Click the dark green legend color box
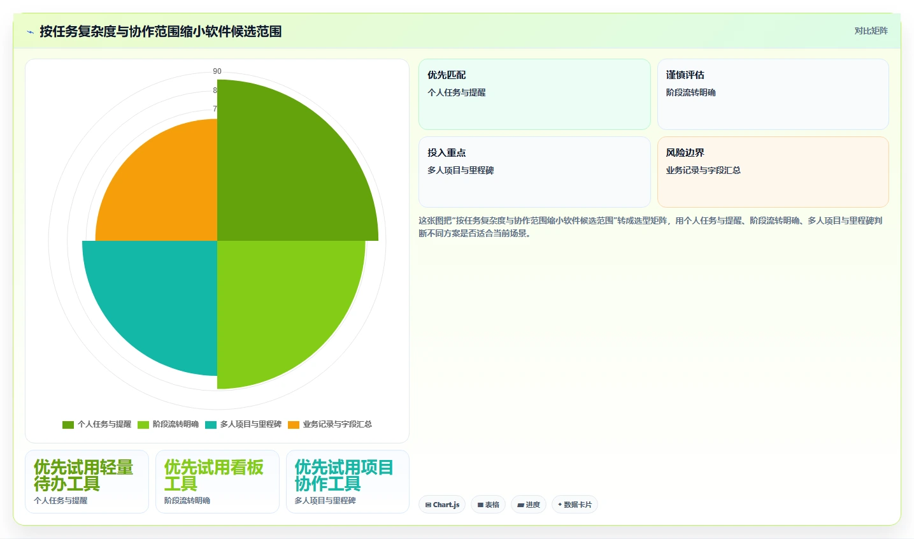Image resolution: width=914 pixels, height=539 pixels. pos(68,425)
